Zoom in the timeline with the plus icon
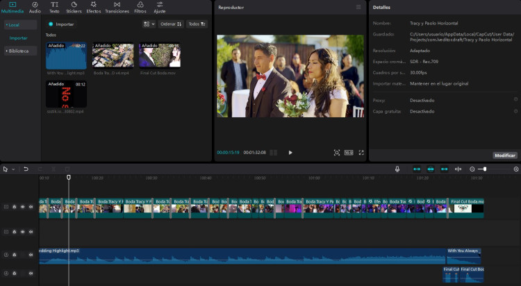Screen dimensions: 521x286 click(516, 169)
